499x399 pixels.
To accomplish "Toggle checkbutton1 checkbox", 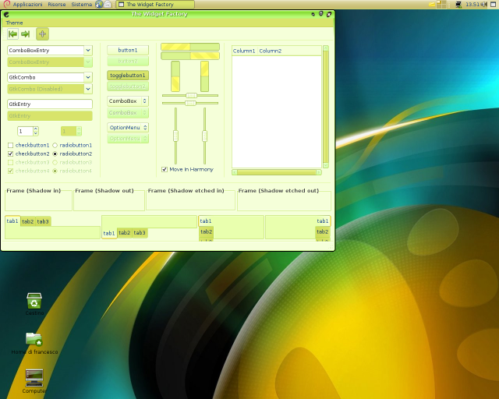I will (10, 146).
